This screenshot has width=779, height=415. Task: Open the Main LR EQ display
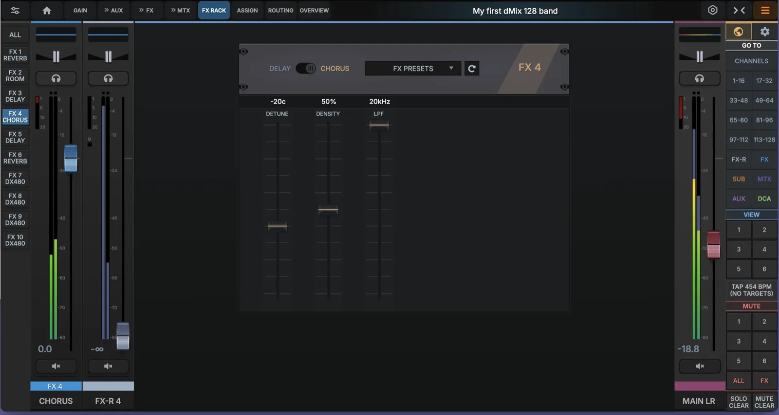700,35
